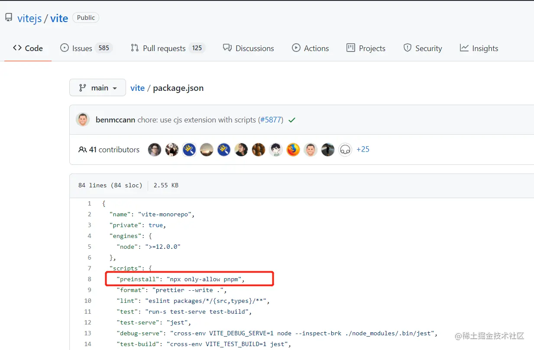
Task: Click the Security shield icon
Action: coord(407,48)
